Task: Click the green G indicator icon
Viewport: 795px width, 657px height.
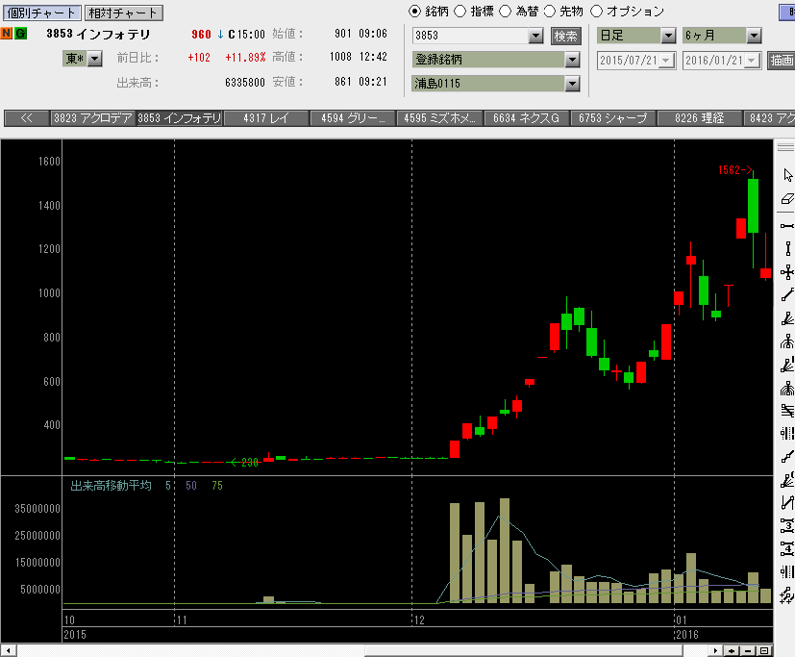Action: click(20, 34)
